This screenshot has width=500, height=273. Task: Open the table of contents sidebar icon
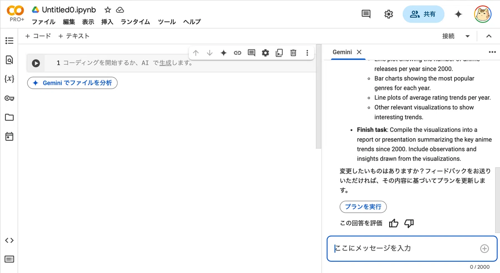(9, 41)
